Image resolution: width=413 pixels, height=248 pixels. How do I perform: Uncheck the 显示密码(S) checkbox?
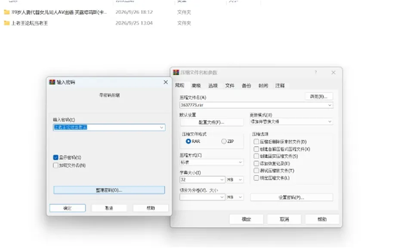point(55,157)
